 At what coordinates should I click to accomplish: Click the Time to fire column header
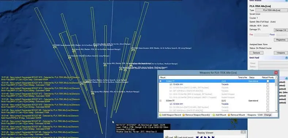[242, 78]
